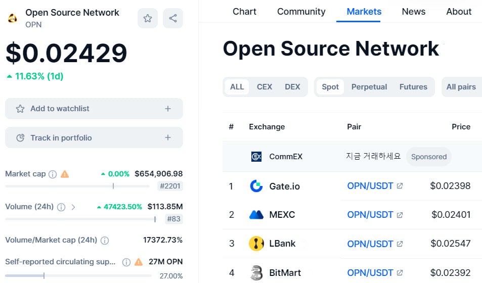The width and height of the screenshot is (482, 283).
Task: Click the share icon button
Action: (x=173, y=18)
